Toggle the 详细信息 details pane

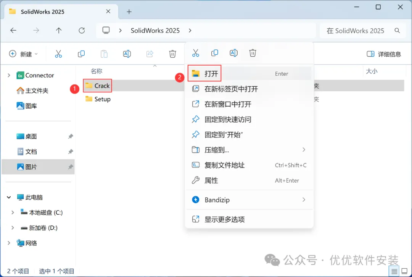pos(384,54)
